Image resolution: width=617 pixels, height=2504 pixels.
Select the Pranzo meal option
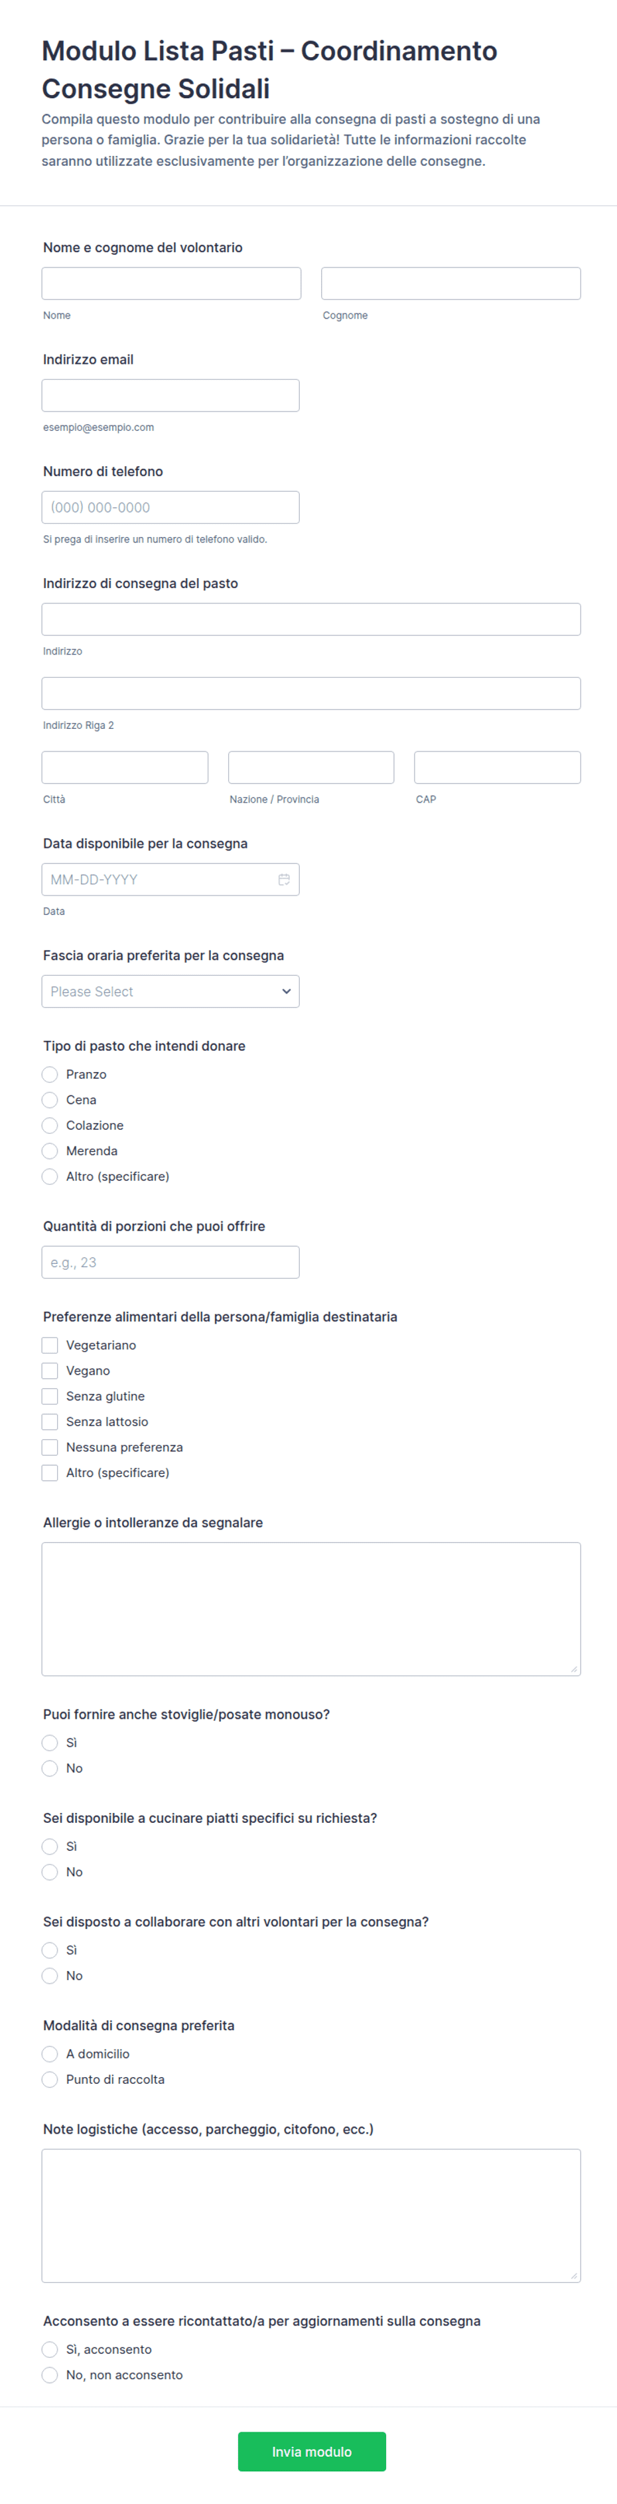click(50, 1074)
